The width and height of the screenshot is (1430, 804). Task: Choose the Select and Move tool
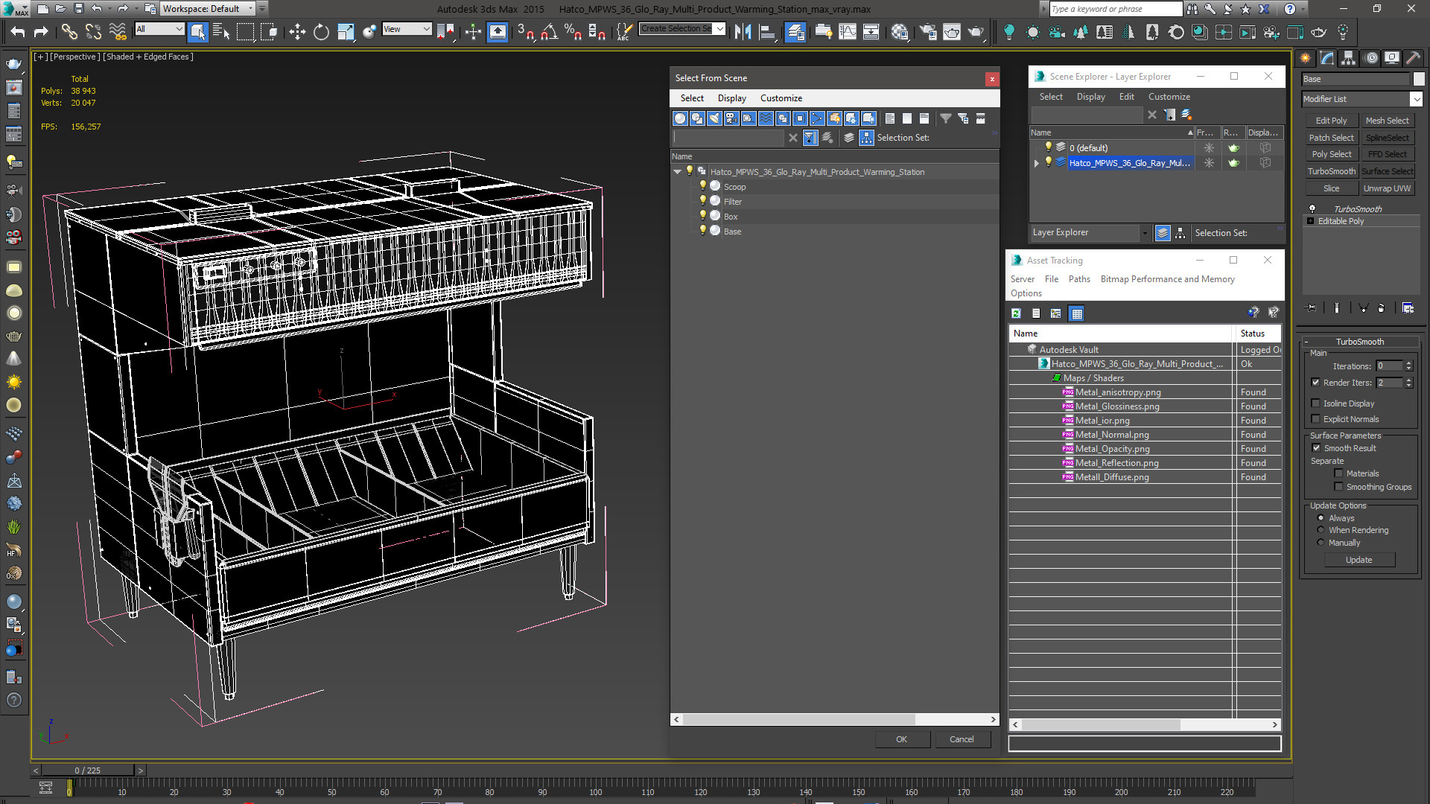(297, 31)
